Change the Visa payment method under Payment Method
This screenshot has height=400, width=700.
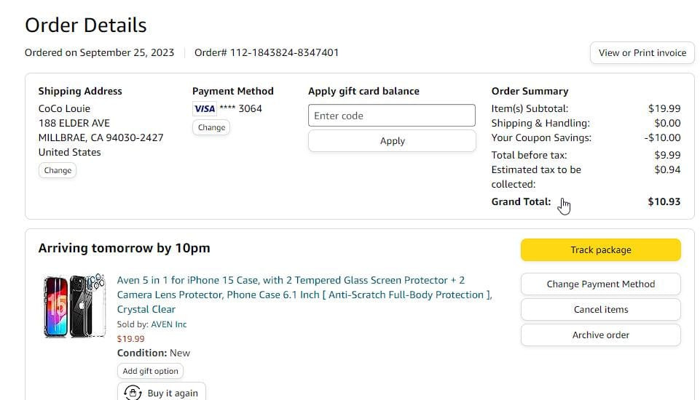pos(211,127)
